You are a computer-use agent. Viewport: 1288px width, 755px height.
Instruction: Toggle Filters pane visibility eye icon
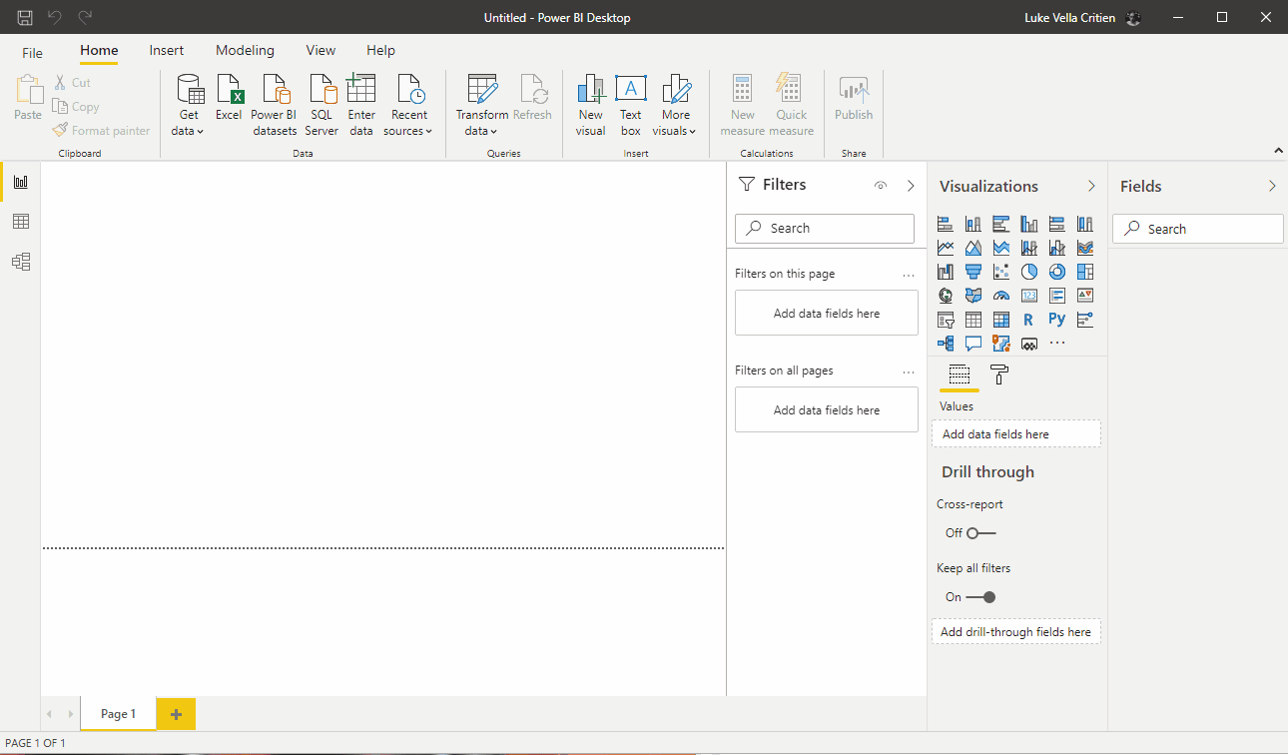point(880,186)
